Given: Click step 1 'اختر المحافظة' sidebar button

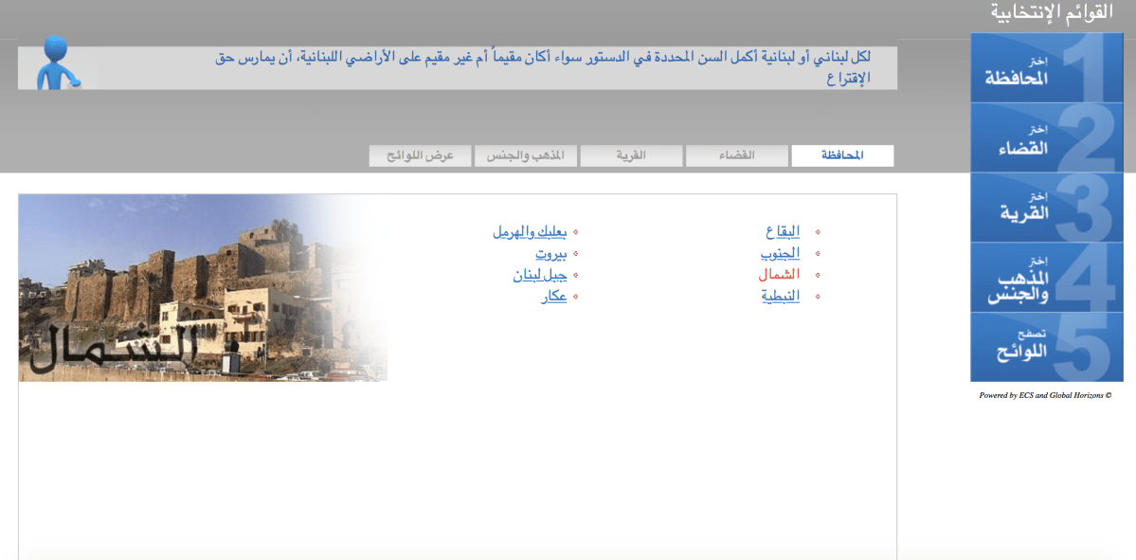Looking at the screenshot, I should point(1046,68).
